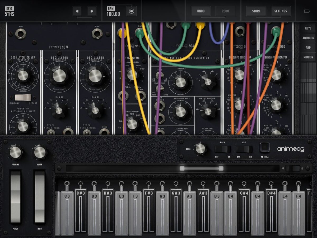Toggle the HOLD switch
Image resolution: width=317 pixels, height=238 pixels.
(x=222, y=149)
